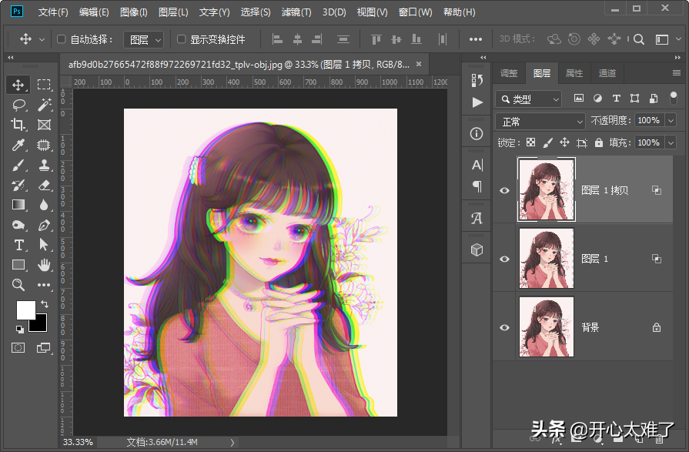This screenshot has width=689, height=452.
Task: Select the Dodge tool
Action: [x=18, y=225]
